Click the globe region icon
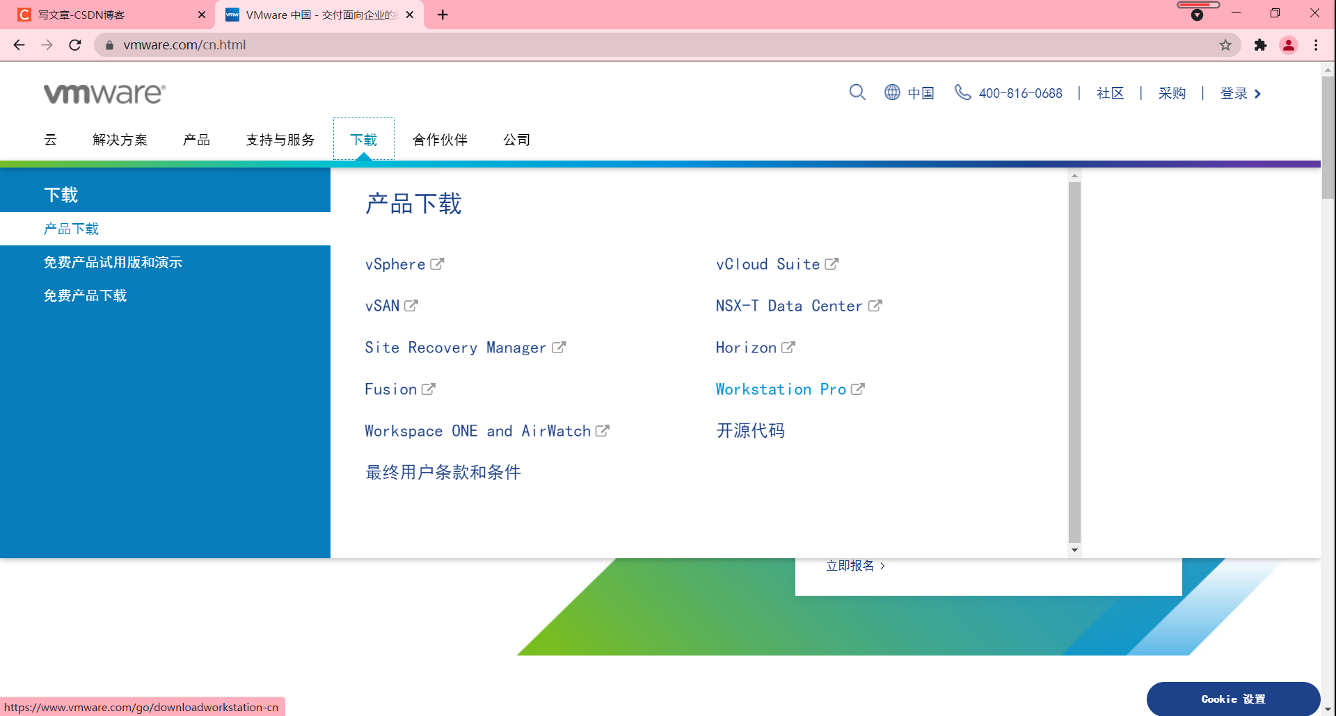1336x716 pixels. click(892, 92)
